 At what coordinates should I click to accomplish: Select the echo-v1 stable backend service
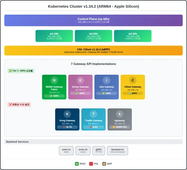[x=66, y=151]
